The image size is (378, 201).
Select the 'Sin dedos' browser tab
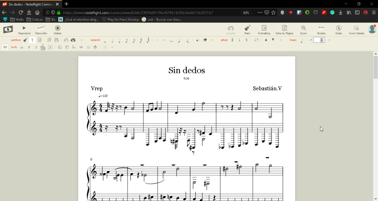pos(30,4)
